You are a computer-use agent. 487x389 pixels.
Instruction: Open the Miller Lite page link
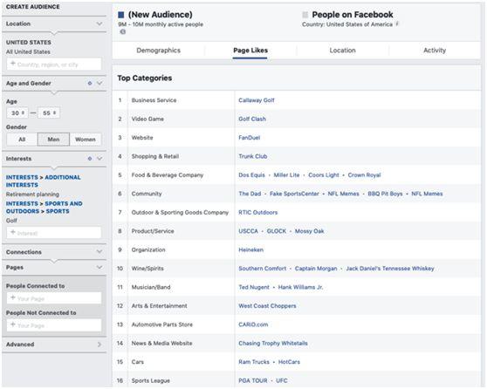coord(286,175)
